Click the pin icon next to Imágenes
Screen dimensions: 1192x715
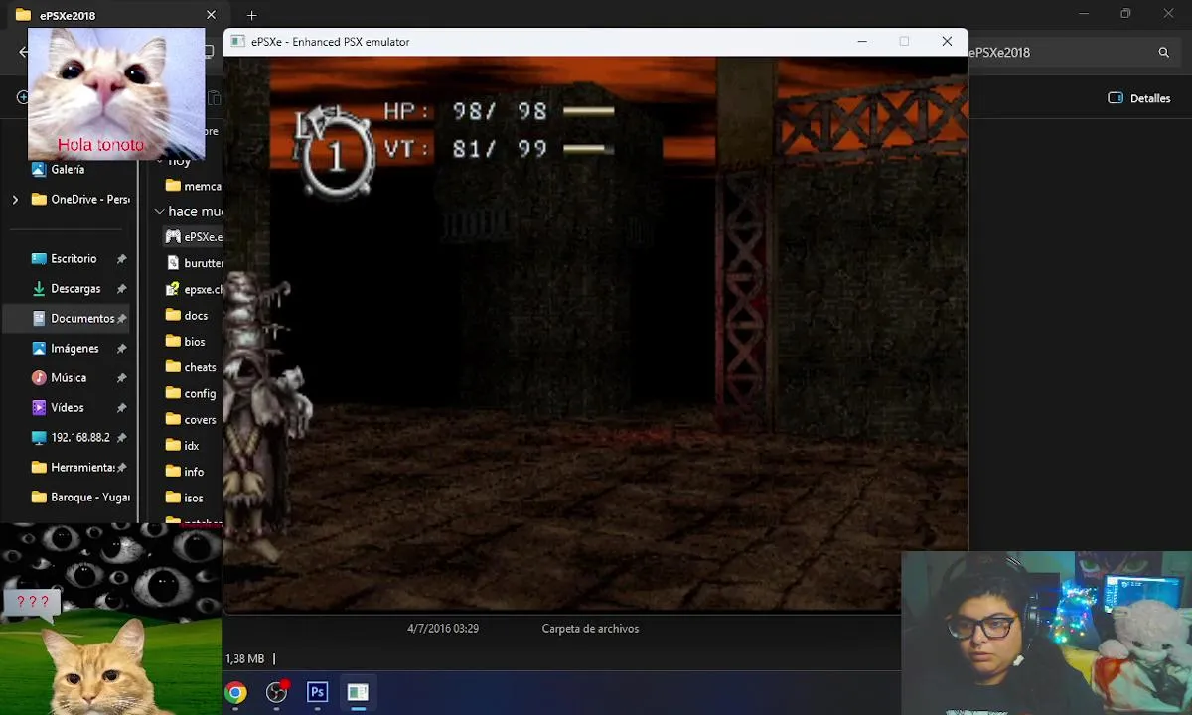(121, 349)
